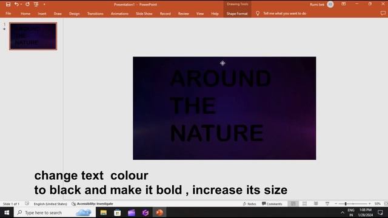
Task: Toggle the Comments pane from status bar
Action: coord(272,204)
